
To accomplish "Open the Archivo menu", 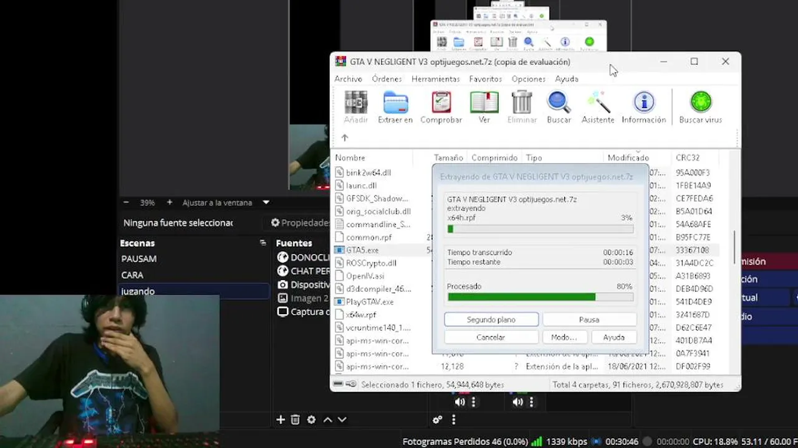I will click(348, 79).
